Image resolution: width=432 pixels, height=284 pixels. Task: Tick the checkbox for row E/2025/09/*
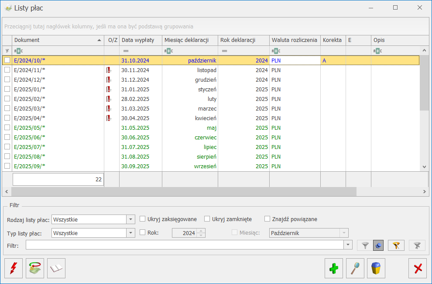pyautogui.click(x=7, y=166)
